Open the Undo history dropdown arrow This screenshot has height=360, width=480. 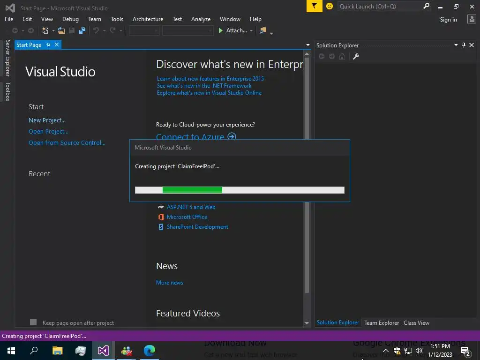coord(105,30)
